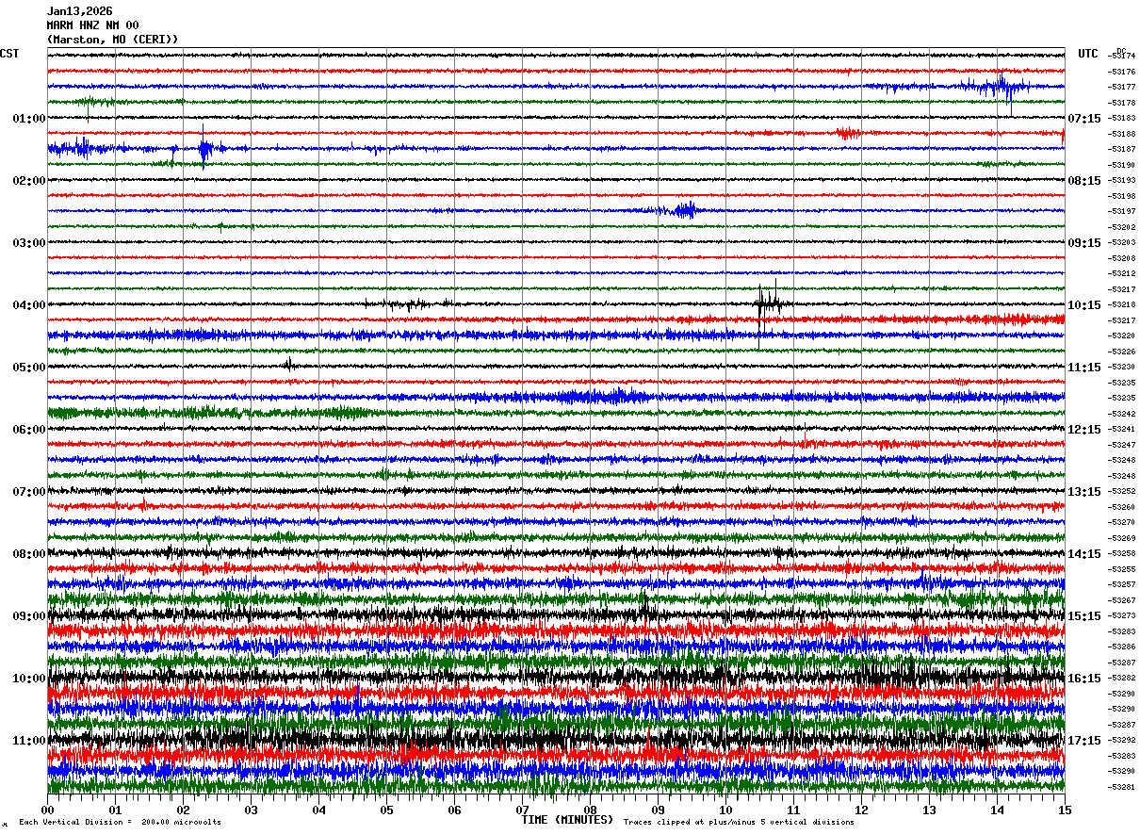Click minute tick 06 on the time axis
The height and width of the screenshot is (835, 1140).
click(x=454, y=810)
